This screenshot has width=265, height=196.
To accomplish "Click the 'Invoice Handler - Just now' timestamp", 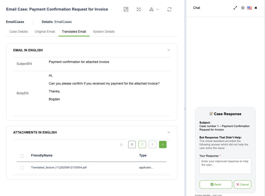I will (x=208, y=195).
